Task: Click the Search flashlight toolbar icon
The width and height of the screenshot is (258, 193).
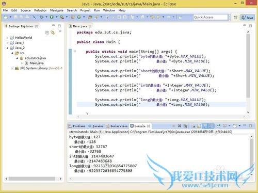Action: click(x=96, y=17)
